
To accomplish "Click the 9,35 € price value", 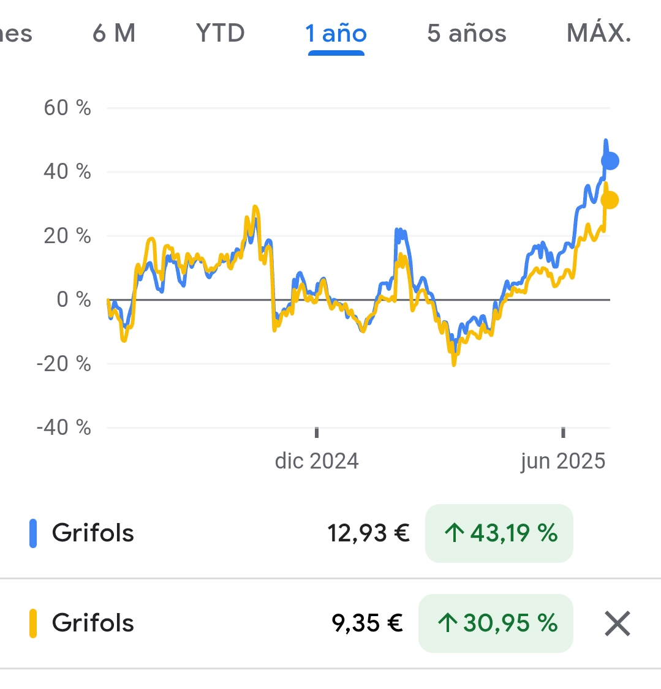I will [x=367, y=623].
